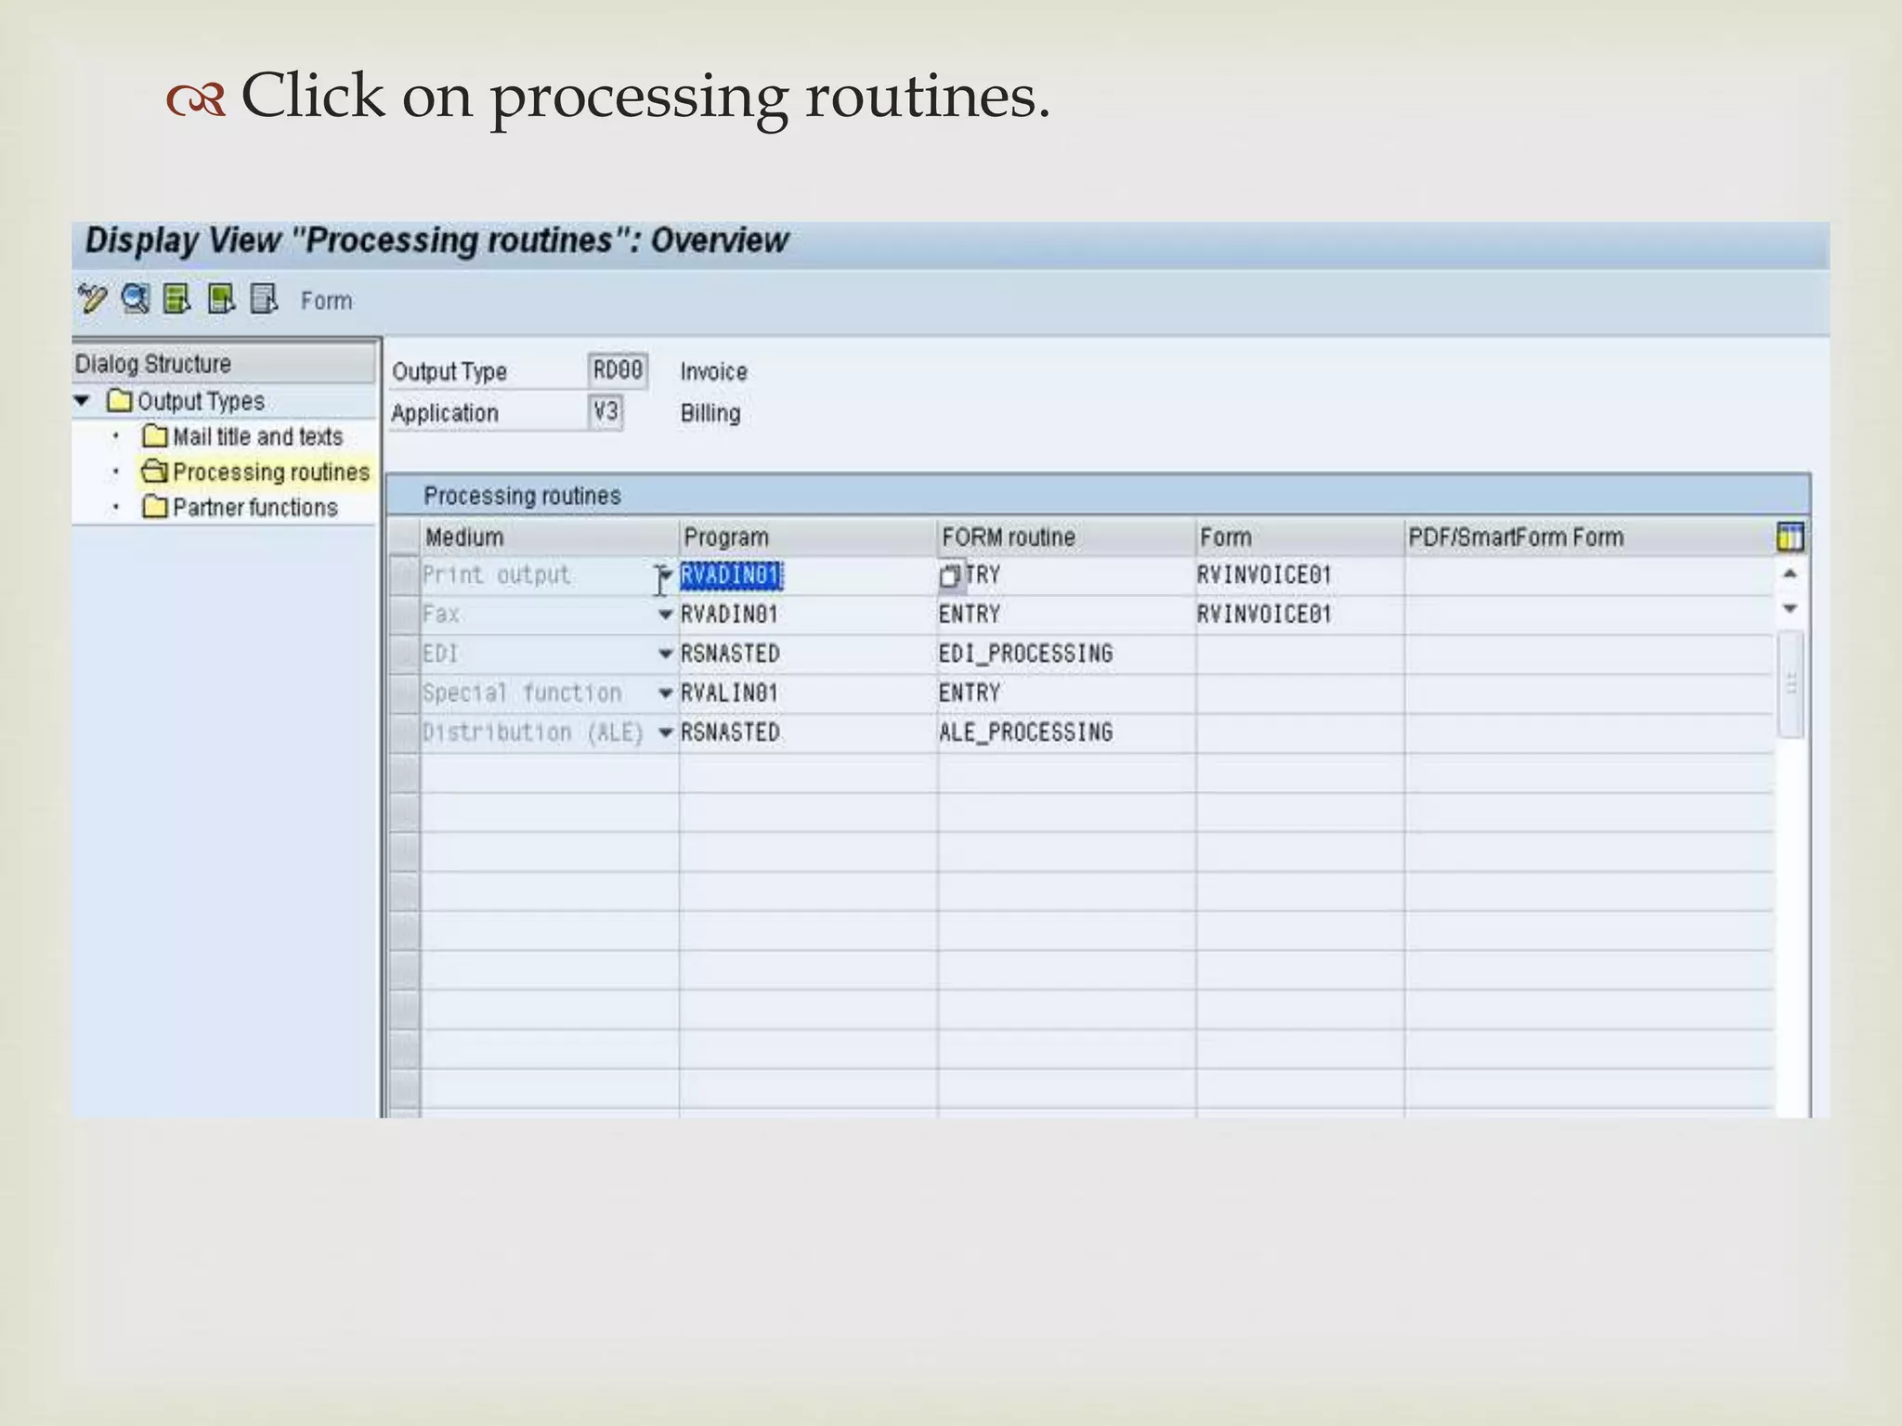This screenshot has width=1902, height=1426.
Task: Click the RVADIN01 program field
Action: tap(731, 577)
